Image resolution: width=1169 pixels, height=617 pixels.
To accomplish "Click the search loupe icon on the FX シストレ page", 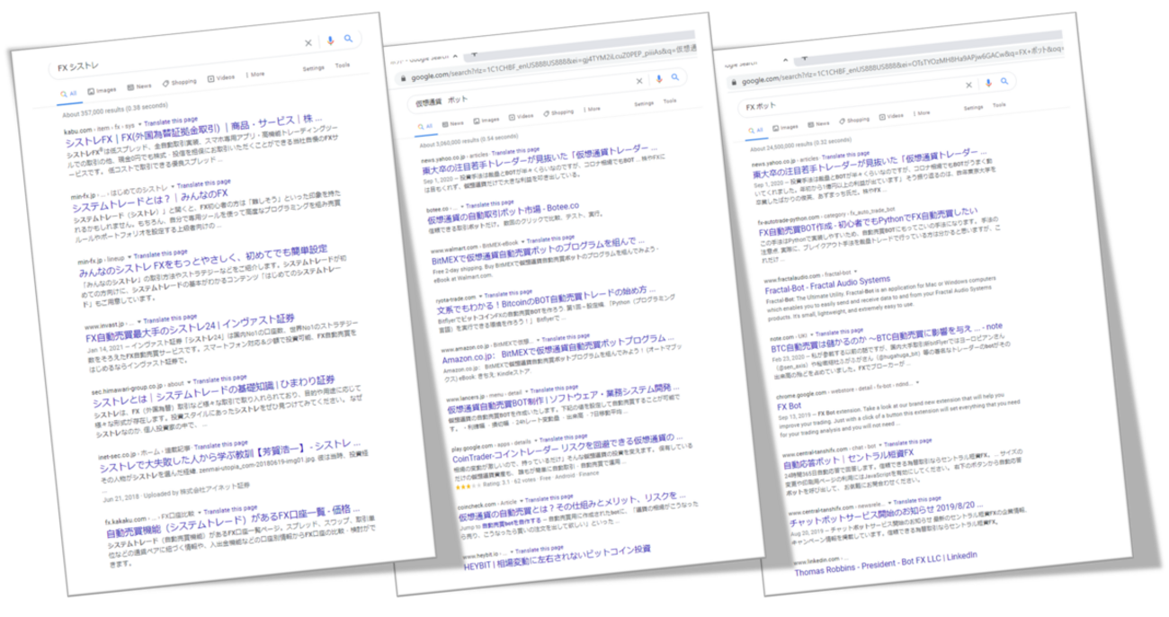I will coord(349,39).
